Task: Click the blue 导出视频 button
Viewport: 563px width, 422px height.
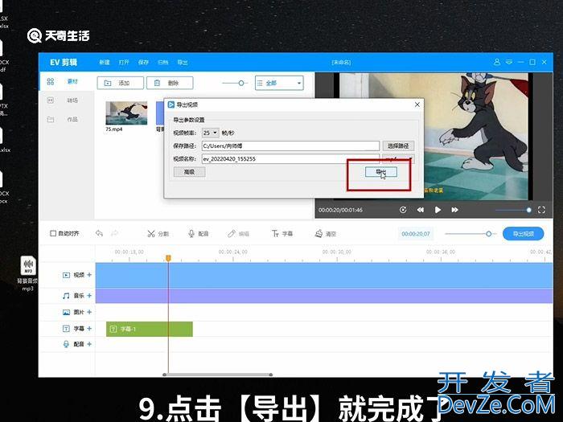Action: click(x=524, y=234)
